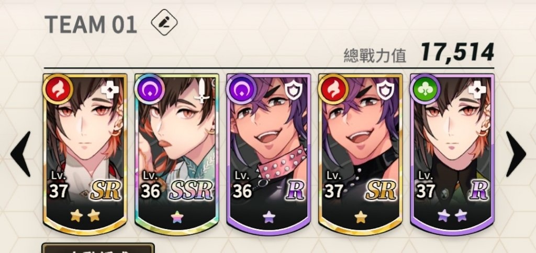Click the healer cross icon on fifth card

click(477, 91)
